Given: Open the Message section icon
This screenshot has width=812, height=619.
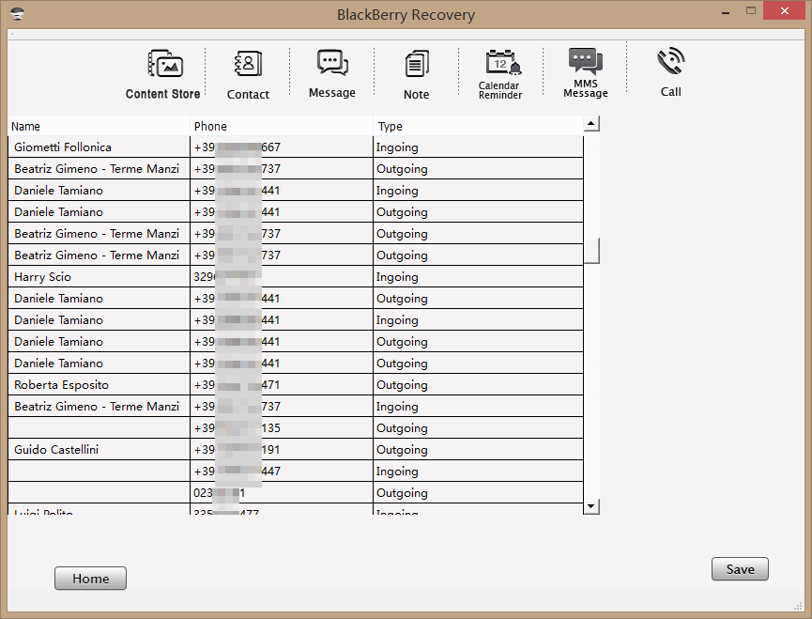Looking at the screenshot, I should click(x=332, y=63).
